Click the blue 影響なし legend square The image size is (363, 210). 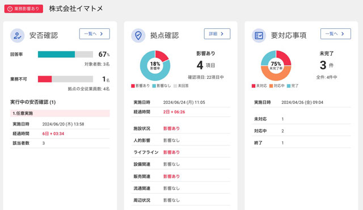click(154, 86)
